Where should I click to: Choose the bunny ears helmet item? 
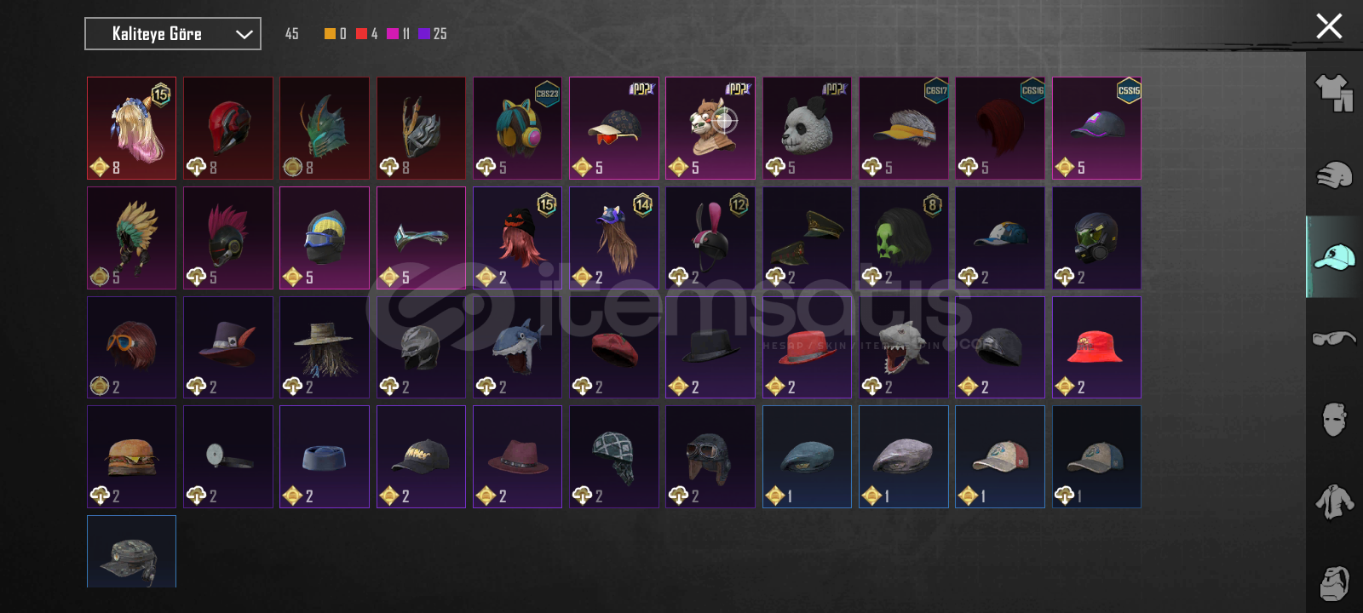click(x=710, y=238)
